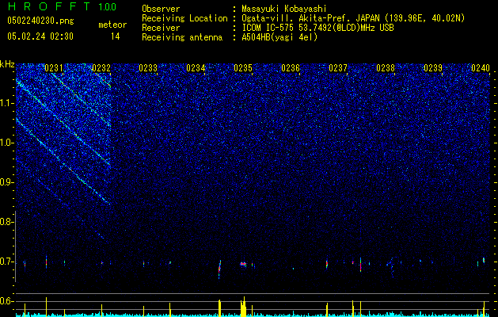Click the kHz axis unit label

pos(7,64)
